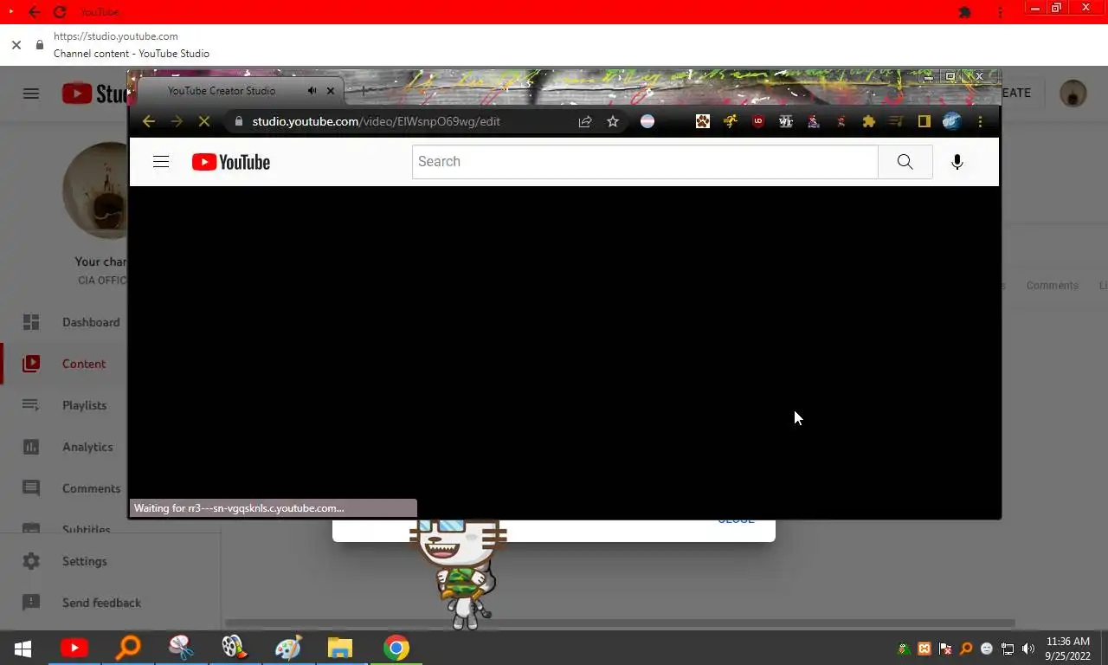
Task: Open File Explorer from taskbar
Action: tap(340, 648)
